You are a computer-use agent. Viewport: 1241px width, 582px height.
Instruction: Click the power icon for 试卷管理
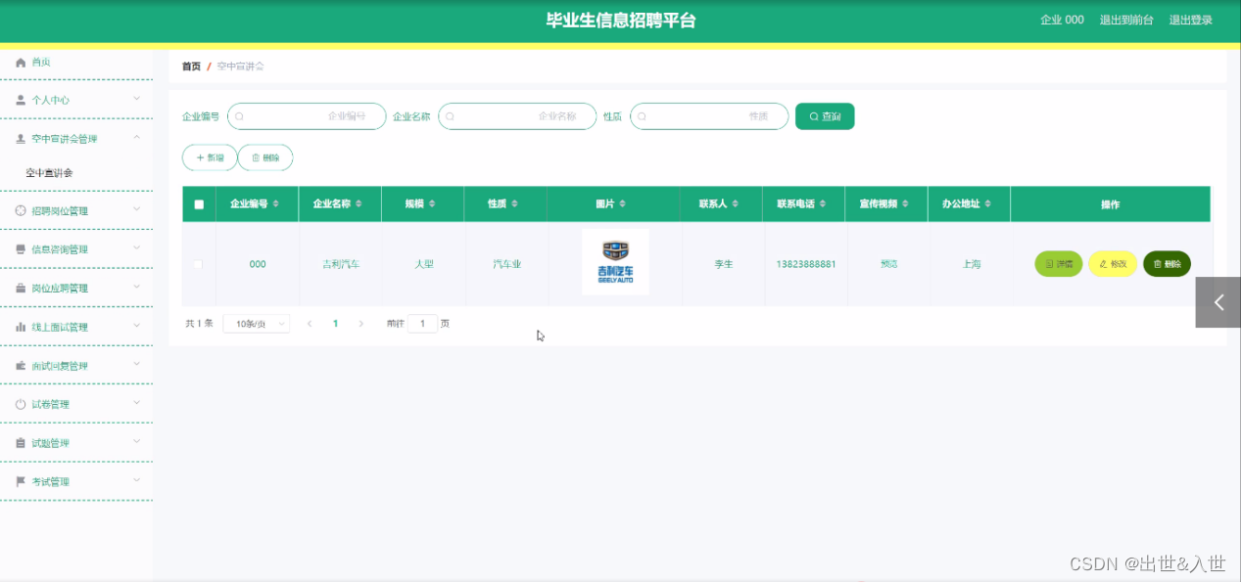coord(21,404)
